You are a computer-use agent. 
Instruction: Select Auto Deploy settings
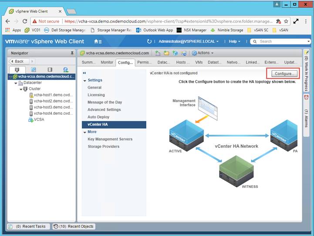pyautogui.click(x=98, y=117)
